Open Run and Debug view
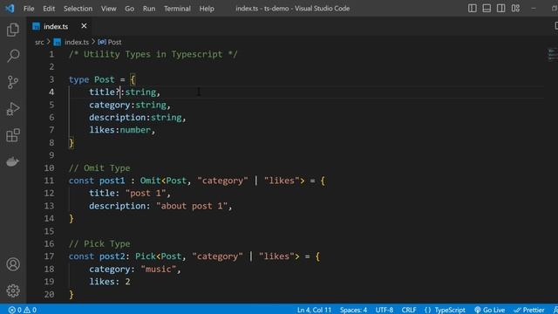 point(13,108)
